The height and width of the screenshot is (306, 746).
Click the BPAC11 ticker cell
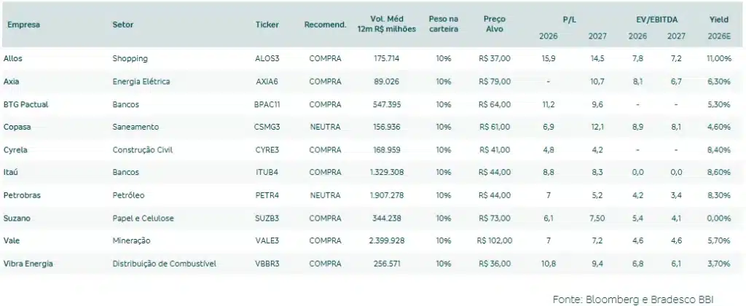267,104
